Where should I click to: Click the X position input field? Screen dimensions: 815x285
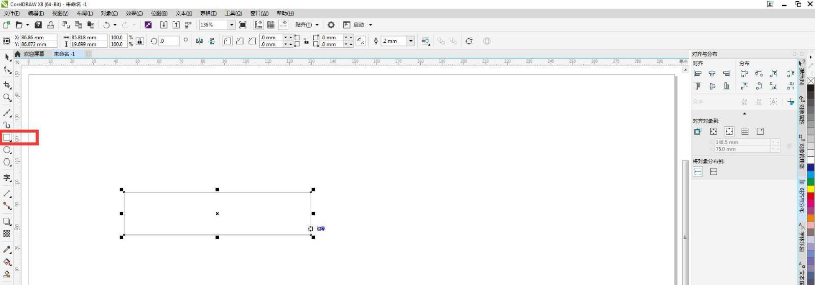tap(38, 38)
